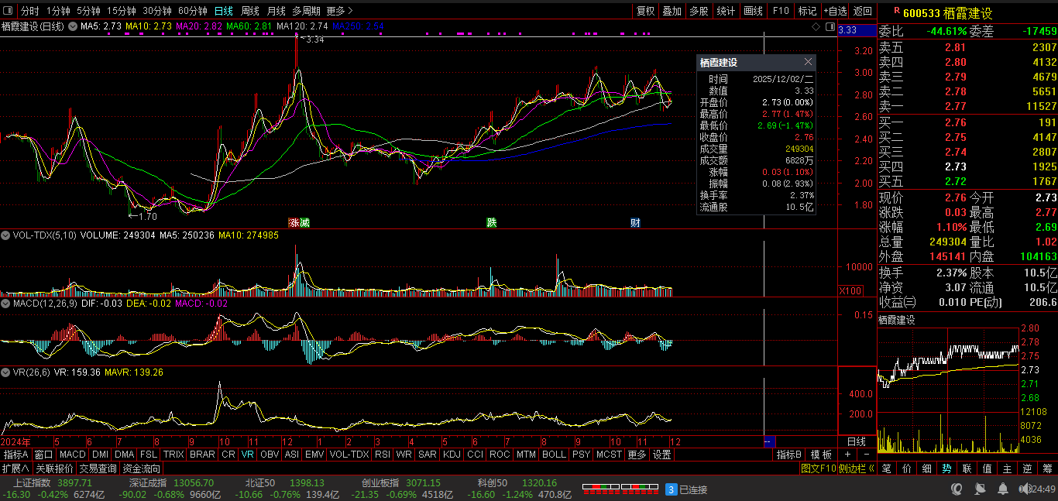This screenshot has width=1058, height=501.
Task: Click the panel layout icon at top-left
Action: (8, 11)
